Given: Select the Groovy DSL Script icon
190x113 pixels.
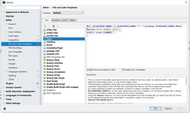Looking at the screenshot, I should point(45,78).
